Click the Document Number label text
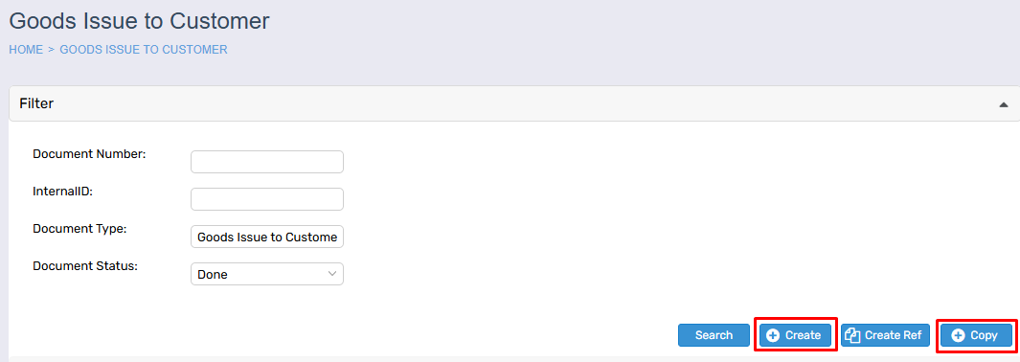The width and height of the screenshot is (1020, 362). [x=90, y=154]
